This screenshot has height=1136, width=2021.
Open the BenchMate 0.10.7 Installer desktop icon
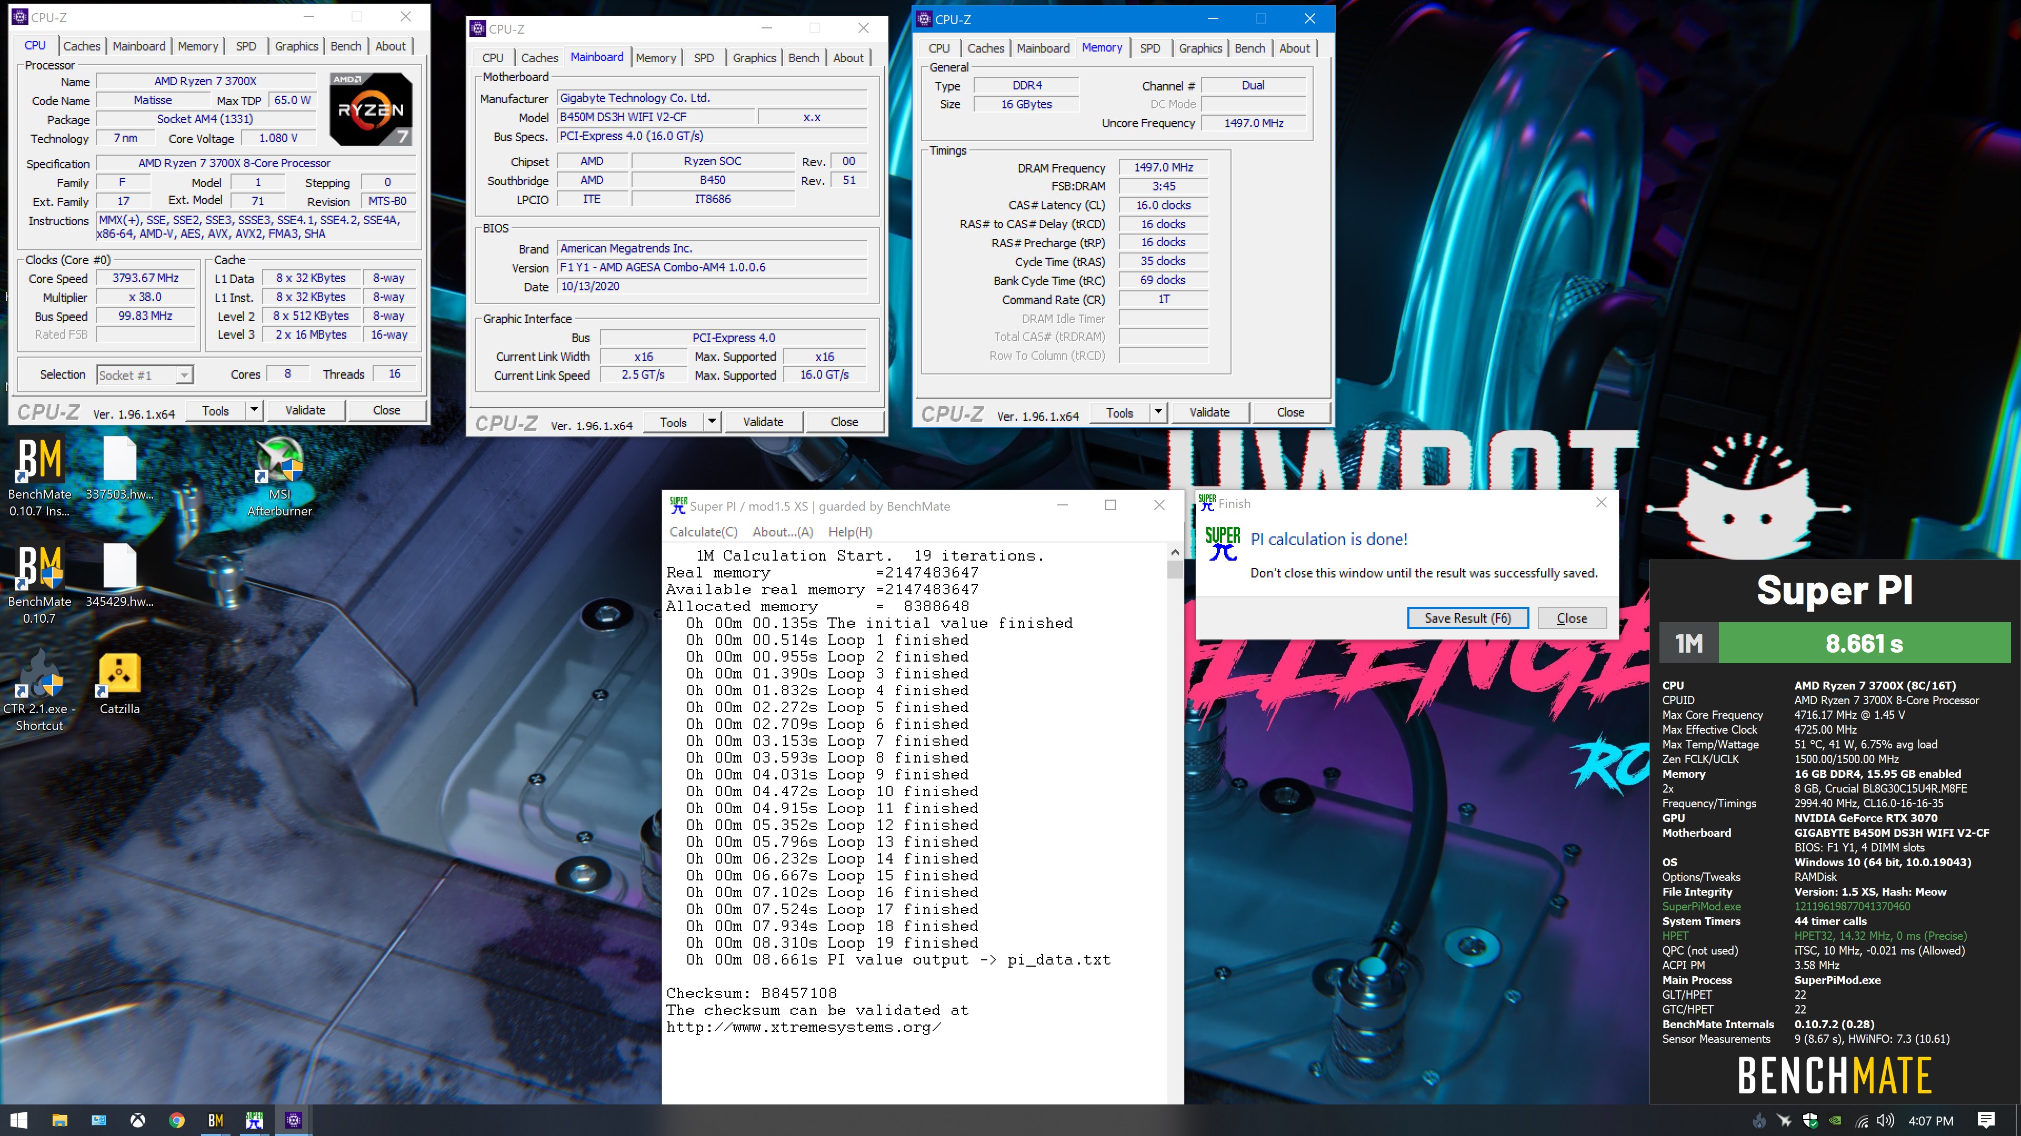point(39,476)
